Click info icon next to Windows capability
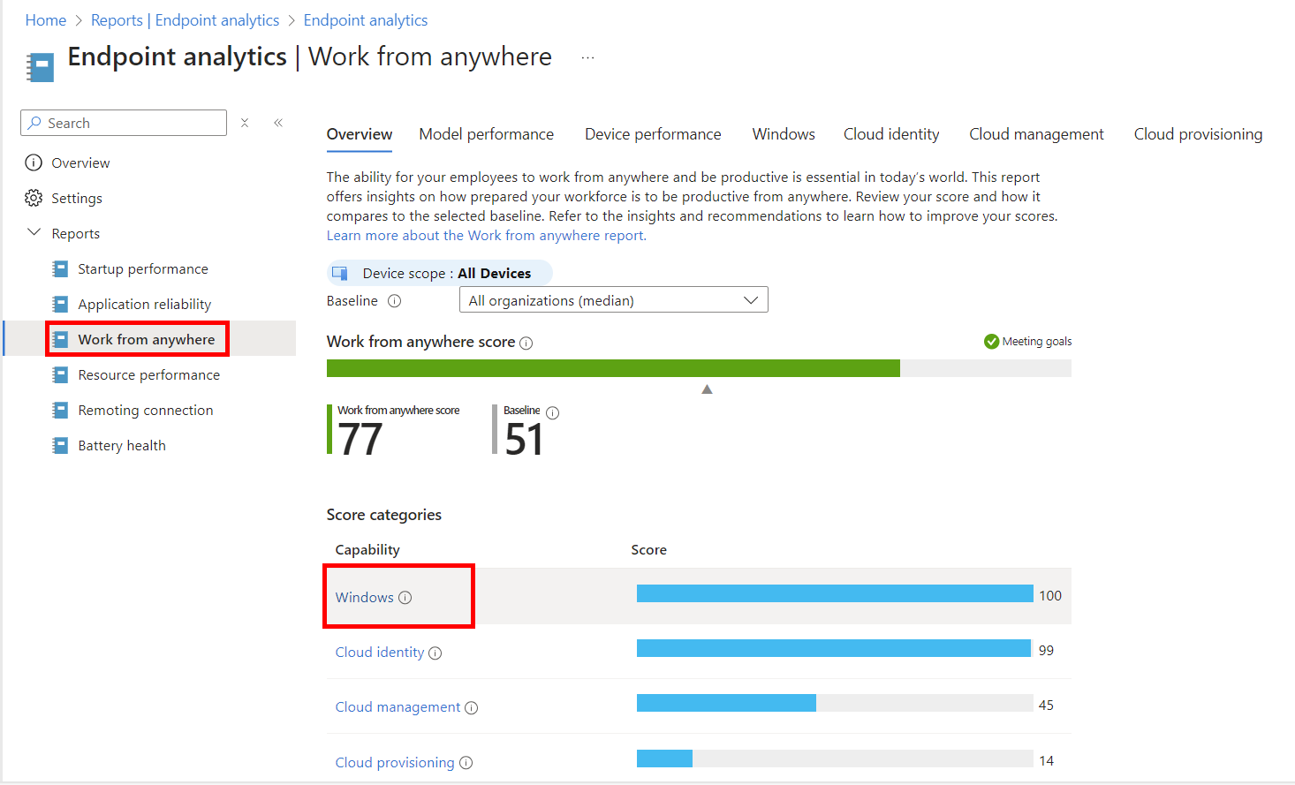The width and height of the screenshot is (1295, 785). tap(405, 598)
